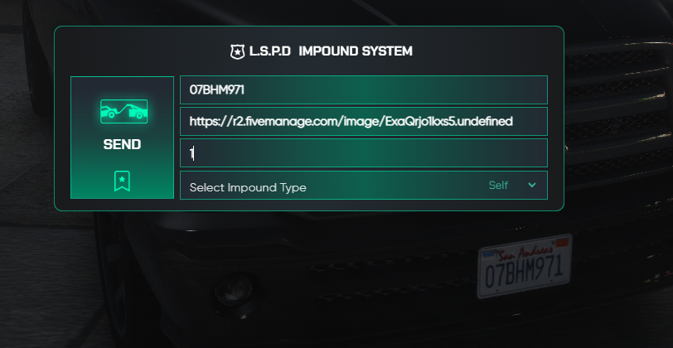Screen dimensions: 673x348
Task: Expand the impound type chevron arrow
Action: pos(532,185)
